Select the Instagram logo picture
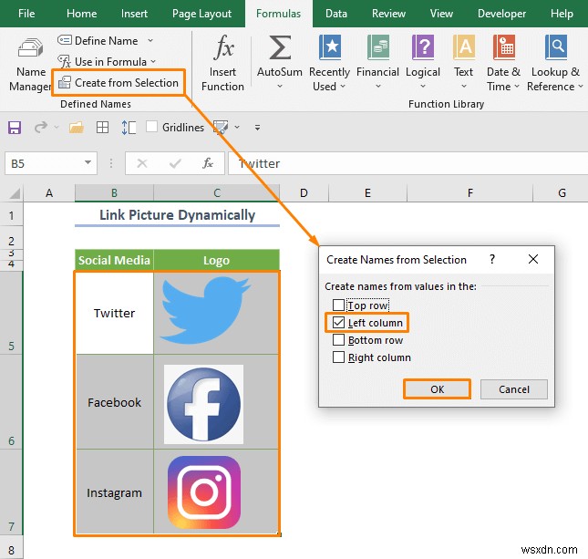The width and height of the screenshot is (588, 559). 204,492
